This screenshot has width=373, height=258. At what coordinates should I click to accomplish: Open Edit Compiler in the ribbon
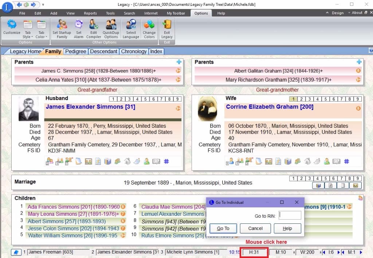(94, 29)
